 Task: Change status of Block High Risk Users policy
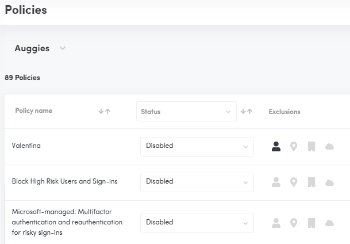(x=197, y=182)
